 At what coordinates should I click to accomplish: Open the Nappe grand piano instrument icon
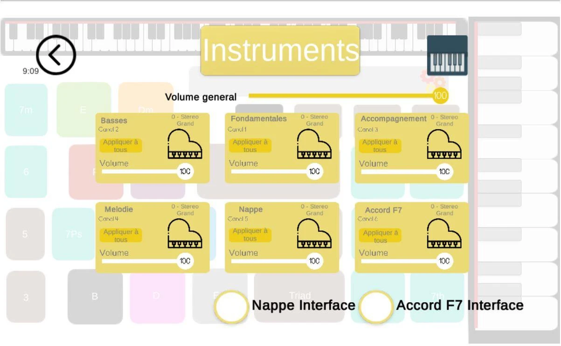(x=314, y=234)
